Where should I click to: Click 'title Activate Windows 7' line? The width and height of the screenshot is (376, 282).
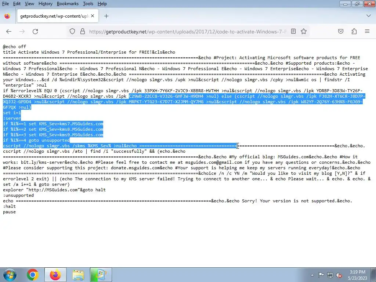coord(89,52)
